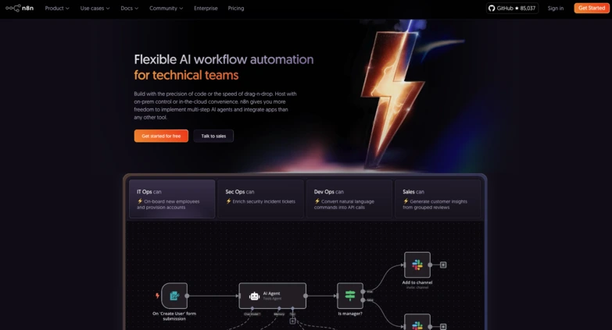Select the Sales tab
This screenshot has width=612, height=330.
(438, 199)
